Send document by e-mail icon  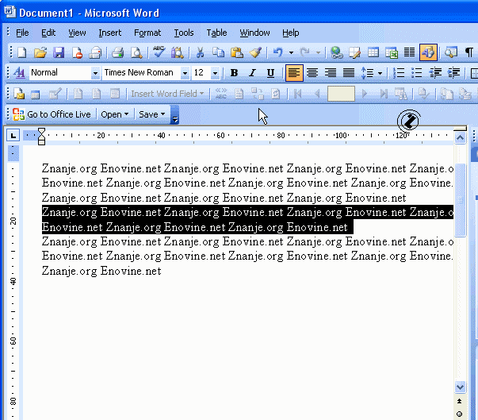95,53
